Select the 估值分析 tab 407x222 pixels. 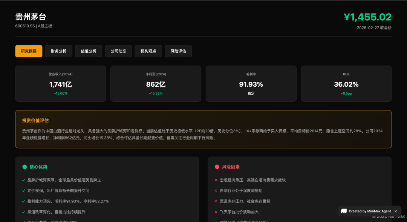pos(89,51)
